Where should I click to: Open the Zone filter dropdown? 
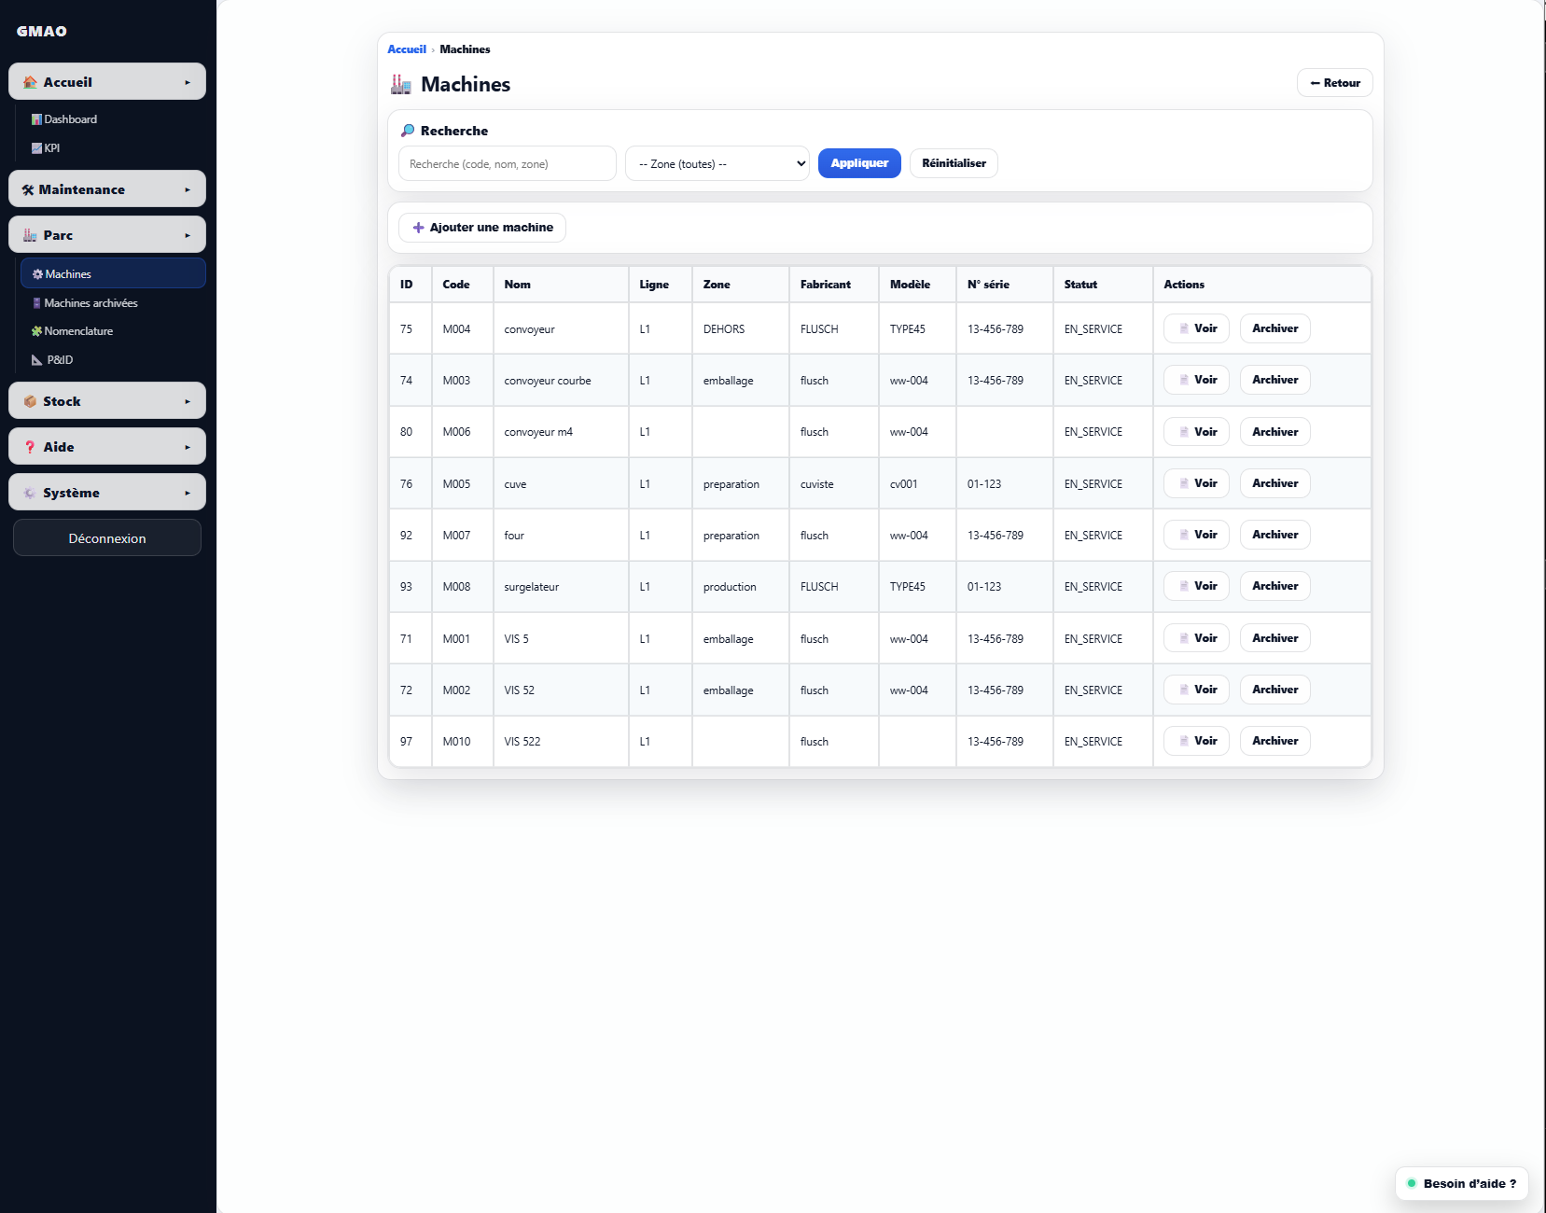point(717,164)
